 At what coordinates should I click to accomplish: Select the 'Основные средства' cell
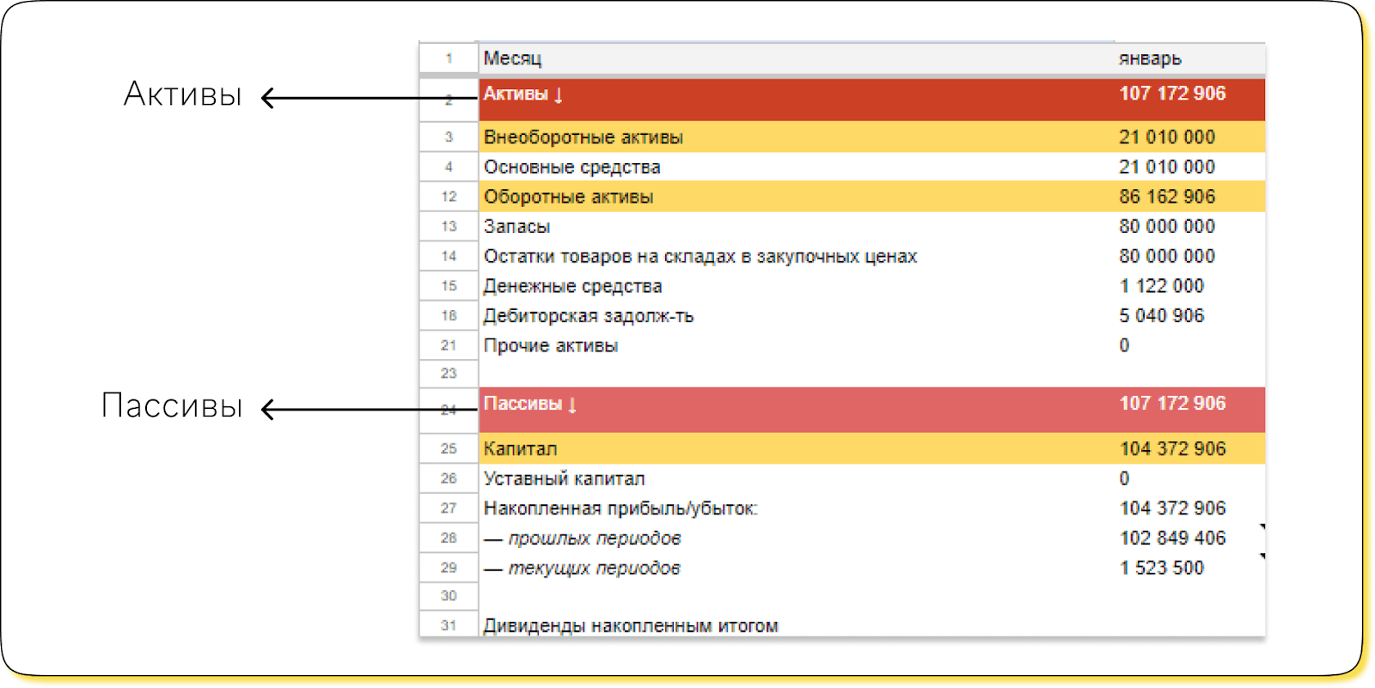click(x=571, y=167)
